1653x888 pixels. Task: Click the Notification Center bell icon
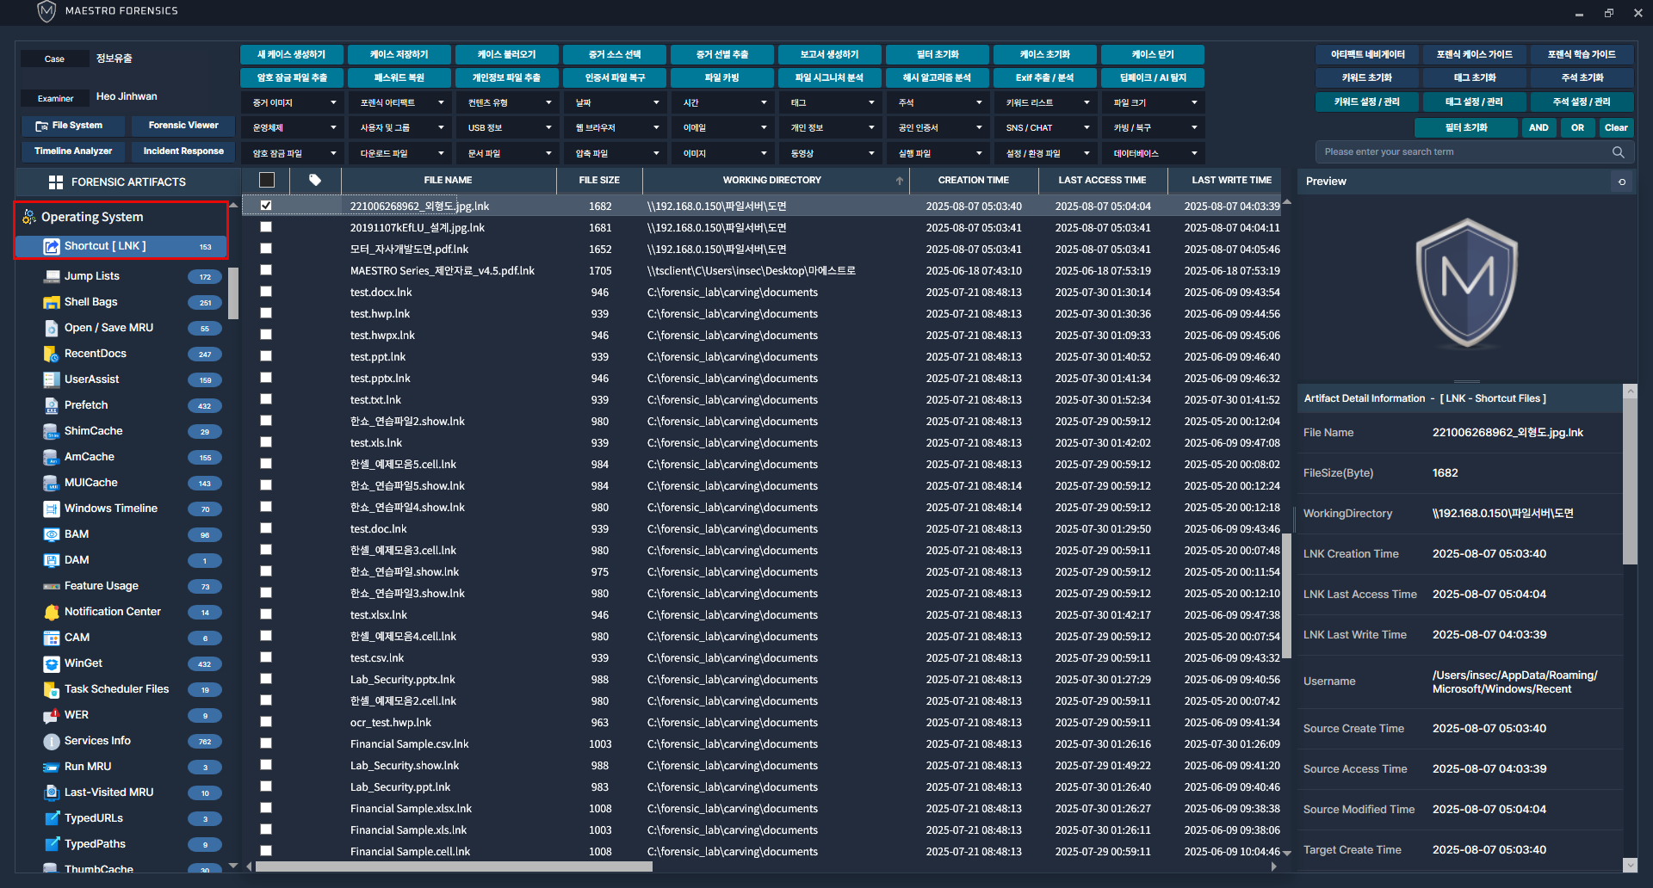51,612
